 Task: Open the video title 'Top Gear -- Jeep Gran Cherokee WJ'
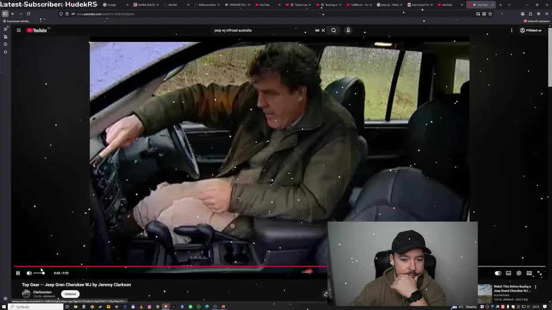[76, 285]
